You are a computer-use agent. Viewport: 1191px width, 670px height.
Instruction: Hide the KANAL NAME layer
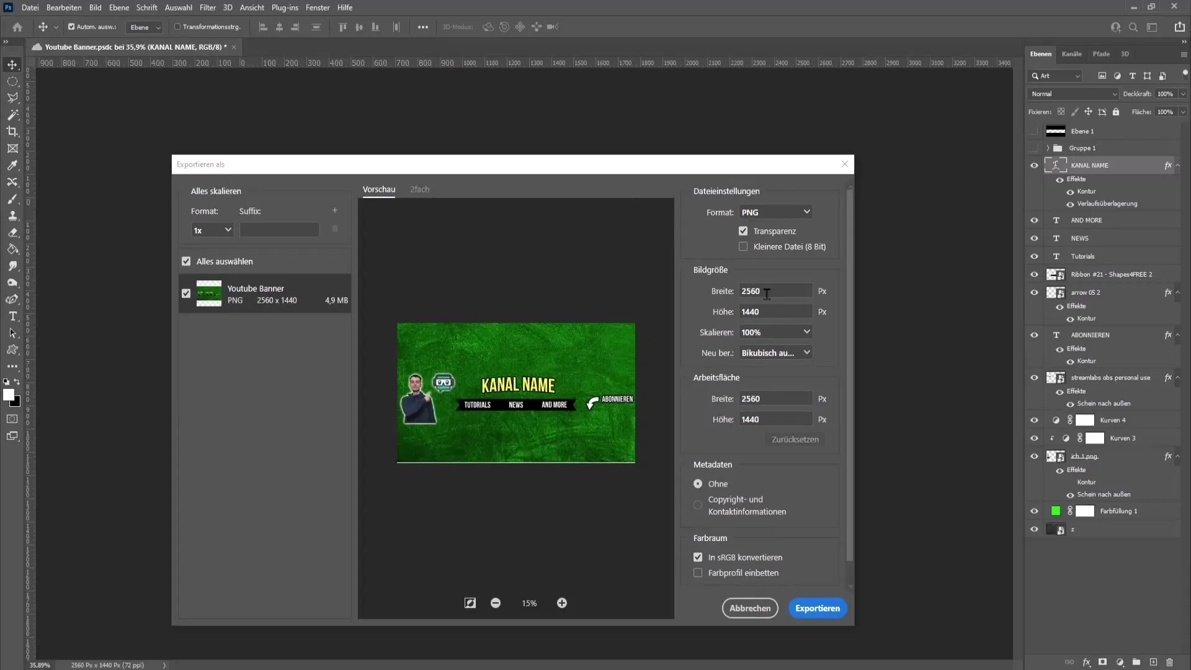tap(1034, 165)
